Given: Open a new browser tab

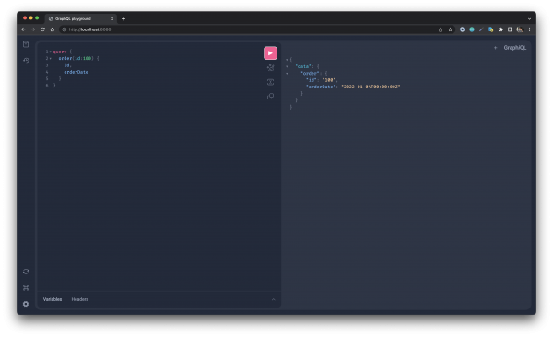Looking at the screenshot, I should 124,19.
